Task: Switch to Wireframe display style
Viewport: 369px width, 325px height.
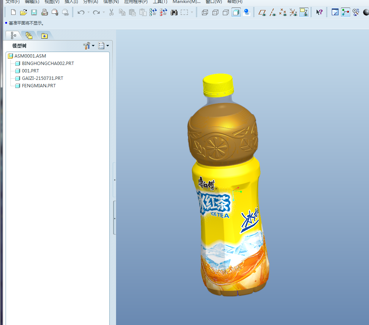Action: point(205,12)
